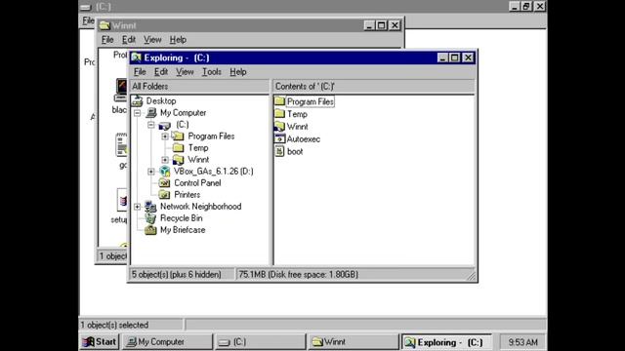625x351 pixels.
Task: Open the File menu in Winnt window
Action: pyautogui.click(x=107, y=40)
